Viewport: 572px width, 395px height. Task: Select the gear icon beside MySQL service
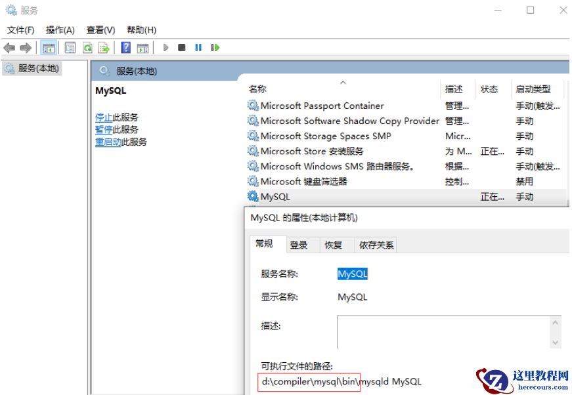[x=252, y=196]
